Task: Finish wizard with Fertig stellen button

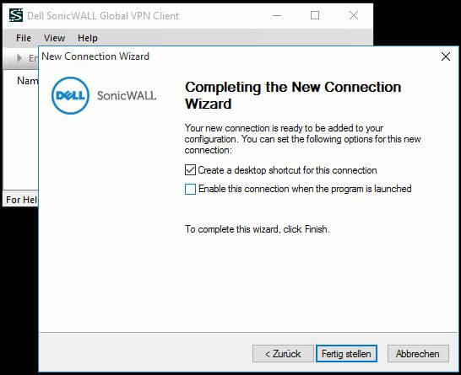Action: 346,354
